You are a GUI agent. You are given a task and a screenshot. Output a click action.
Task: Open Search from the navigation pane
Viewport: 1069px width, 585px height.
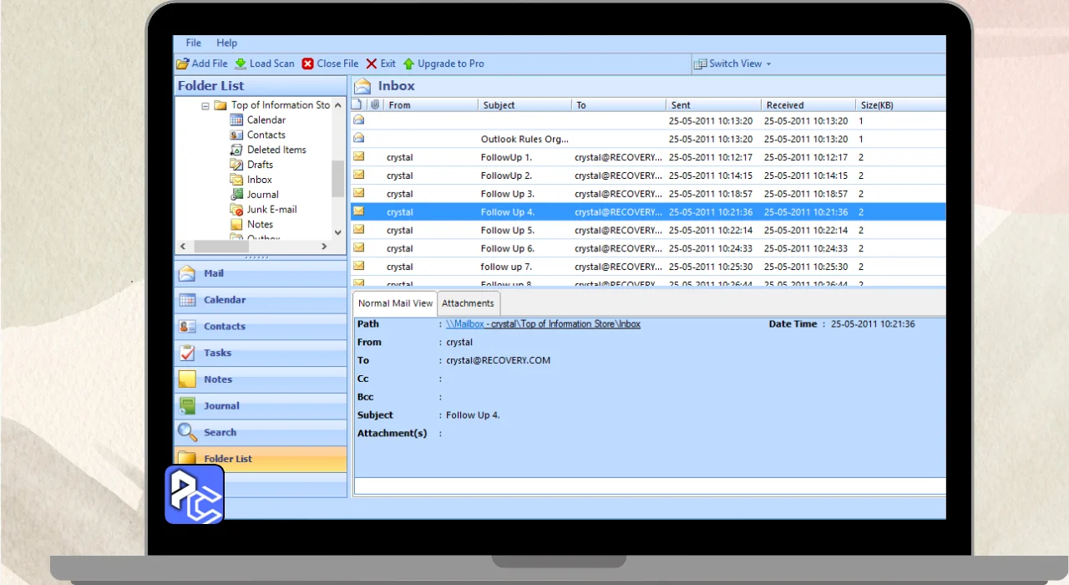click(220, 433)
